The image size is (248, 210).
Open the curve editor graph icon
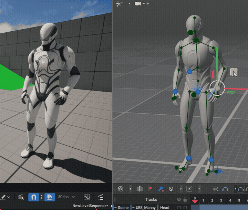(86, 197)
